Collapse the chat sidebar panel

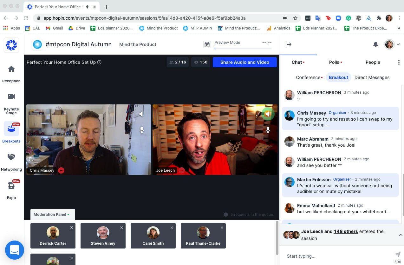[x=288, y=45]
